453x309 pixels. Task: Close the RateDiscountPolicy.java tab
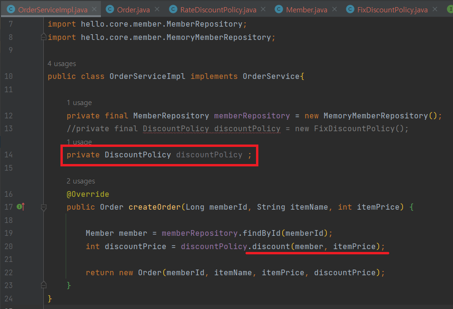coord(263,9)
